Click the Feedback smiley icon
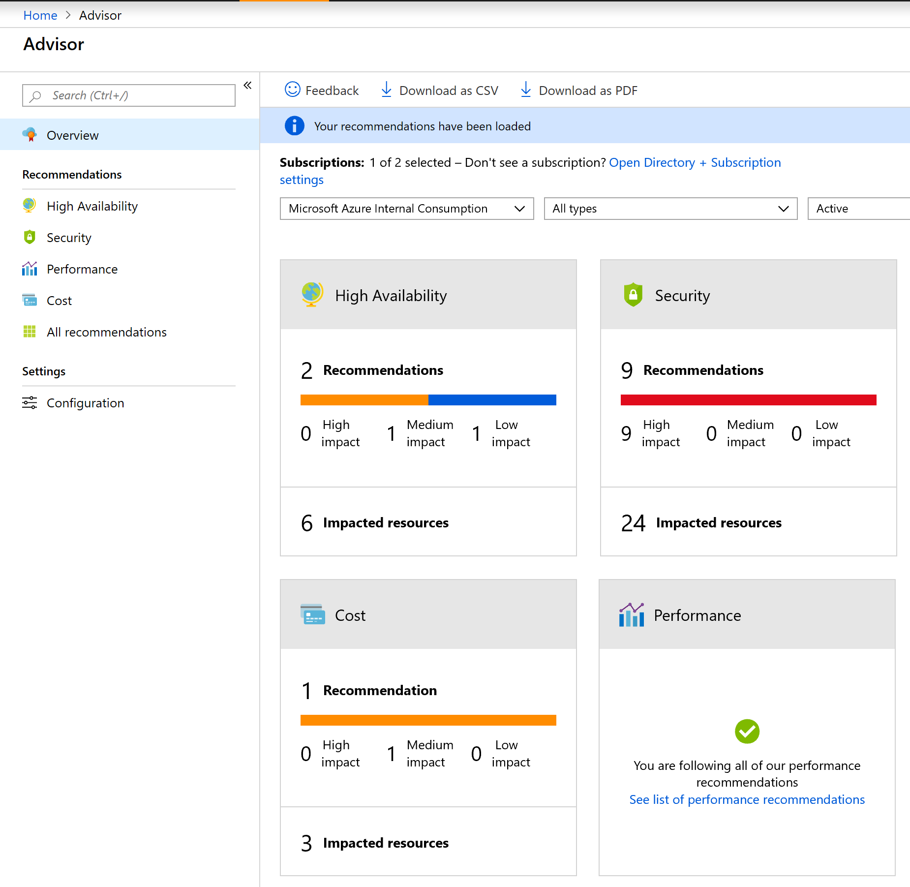 pos(292,90)
